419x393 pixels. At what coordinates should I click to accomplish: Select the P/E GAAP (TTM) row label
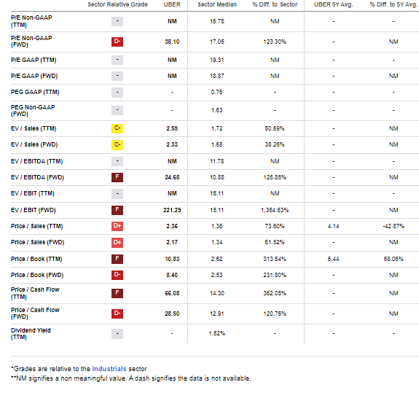point(34,60)
